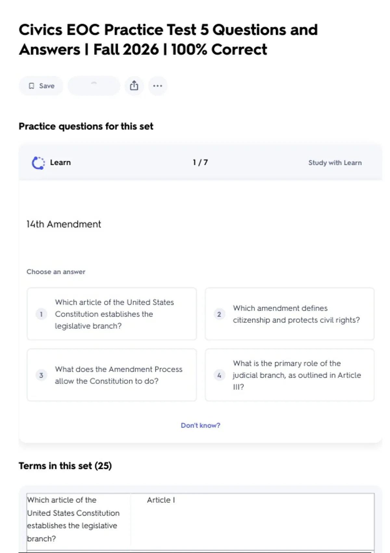Click the Article I definition cell
The image size is (390, 553).
(161, 500)
